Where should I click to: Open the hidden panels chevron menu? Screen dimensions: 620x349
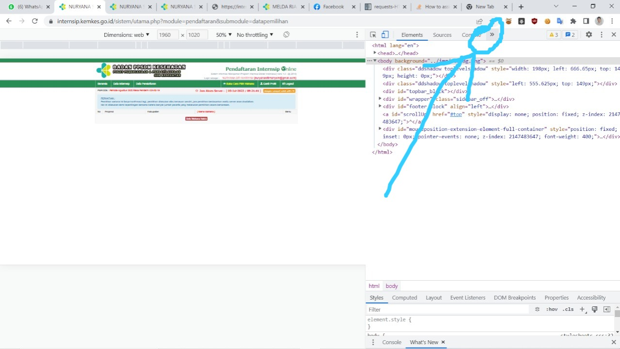tap(492, 34)
